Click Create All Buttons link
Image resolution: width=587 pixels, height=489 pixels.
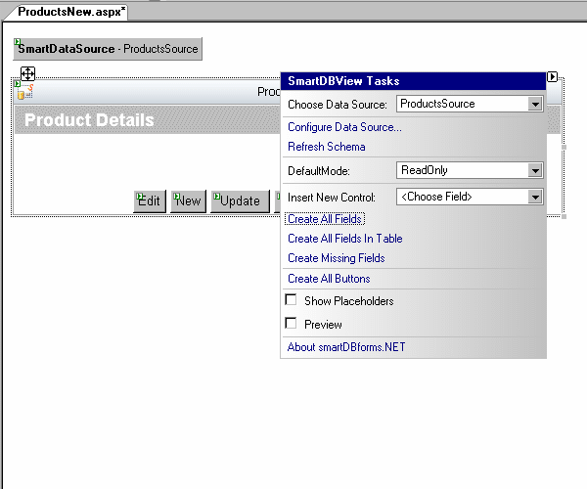pyautogui.click(x=329, y=279)
